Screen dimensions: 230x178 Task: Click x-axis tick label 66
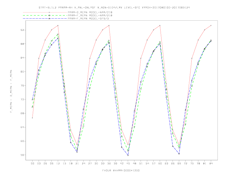[x=173, y=163]
